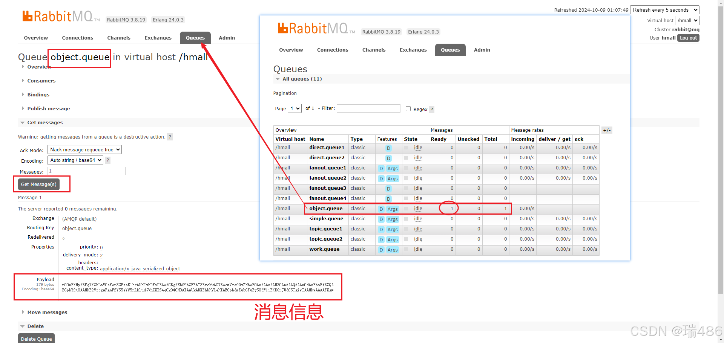The height and width of the screenshot is (343, 724).
Task: Click the page vertical scrollbar
Action: (721, 151)
